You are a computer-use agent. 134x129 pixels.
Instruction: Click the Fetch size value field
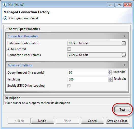[88, 79]
